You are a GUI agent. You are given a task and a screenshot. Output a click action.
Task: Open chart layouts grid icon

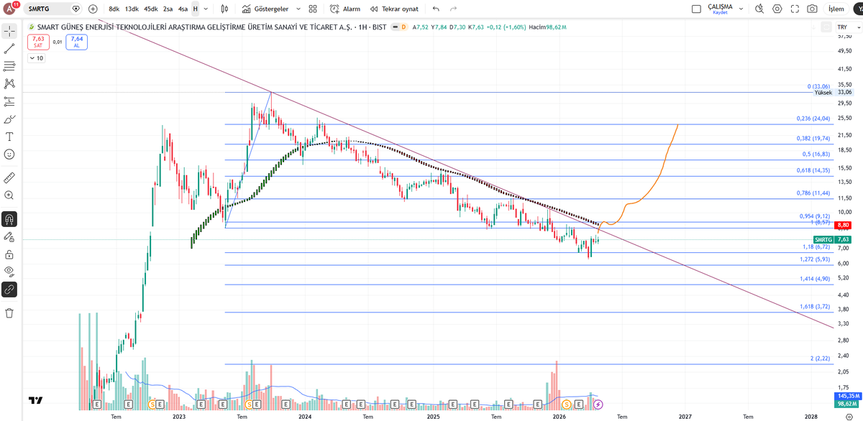pyautogui.click(x=312, y=9)
